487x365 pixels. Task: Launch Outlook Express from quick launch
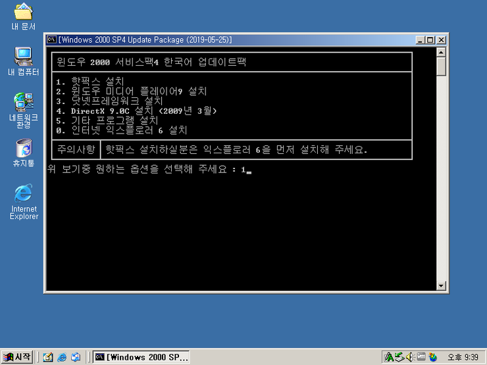[76, 357]
